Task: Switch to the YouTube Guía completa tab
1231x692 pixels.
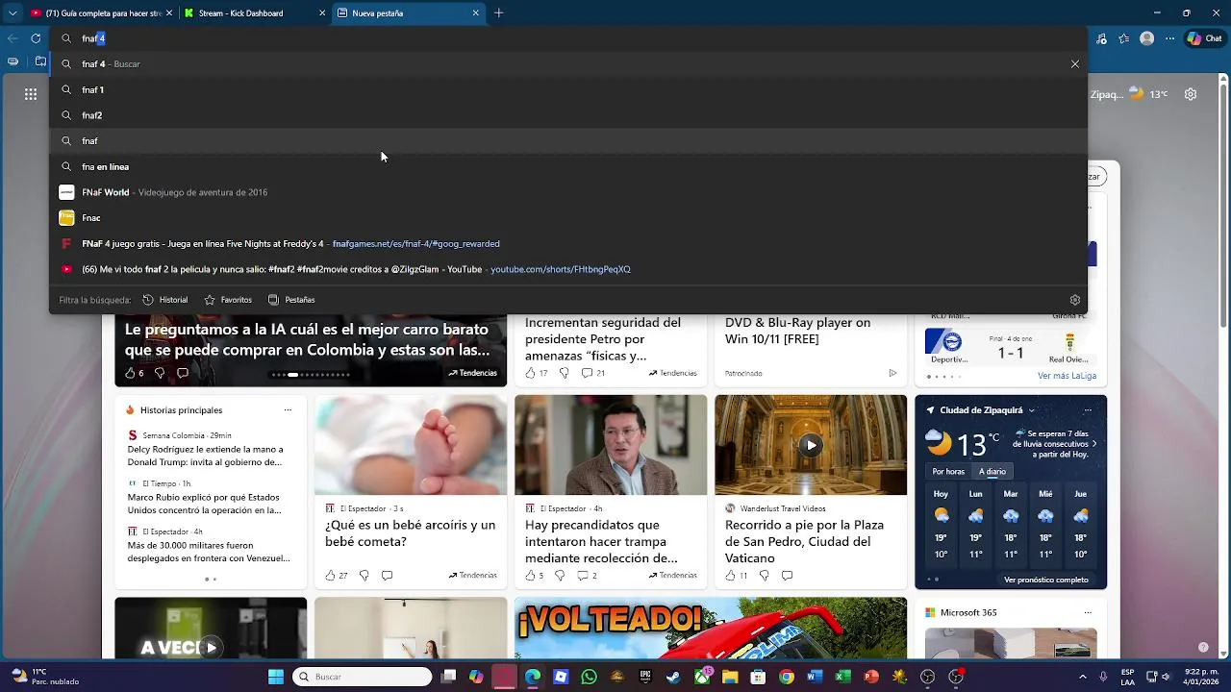Action: [x=100, y=13]
